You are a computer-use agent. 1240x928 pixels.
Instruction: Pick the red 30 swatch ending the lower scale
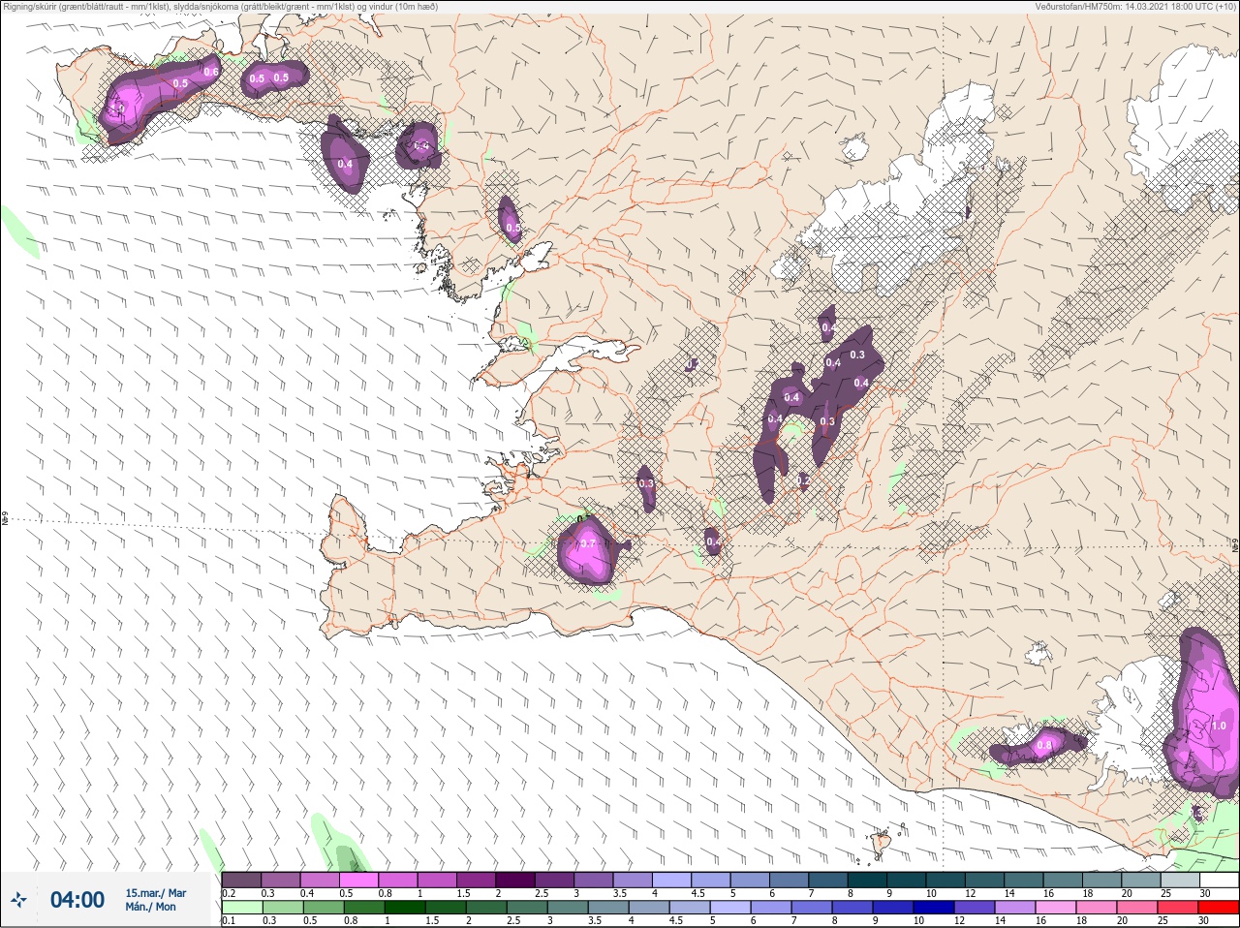(1219, 908)
